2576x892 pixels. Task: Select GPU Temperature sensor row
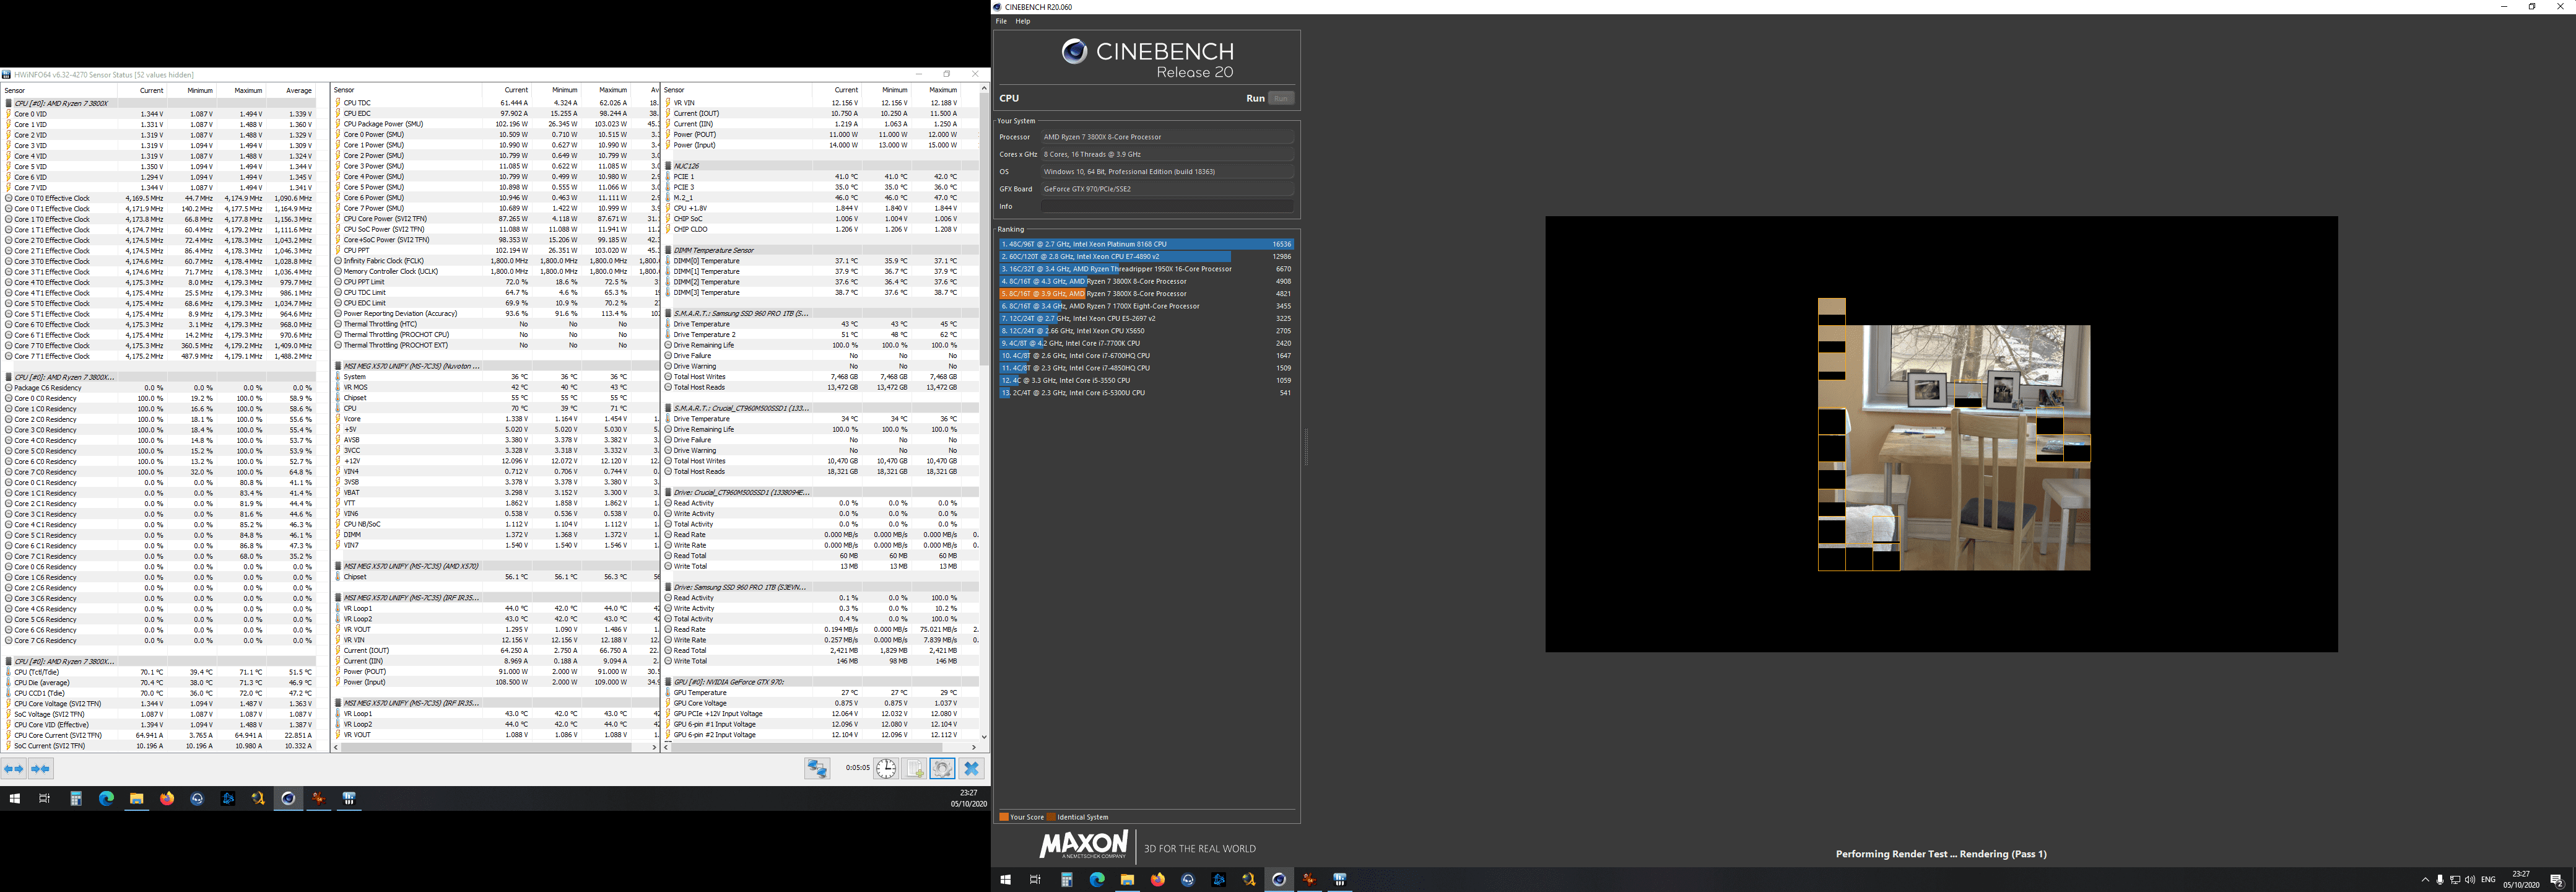(821, 693)
